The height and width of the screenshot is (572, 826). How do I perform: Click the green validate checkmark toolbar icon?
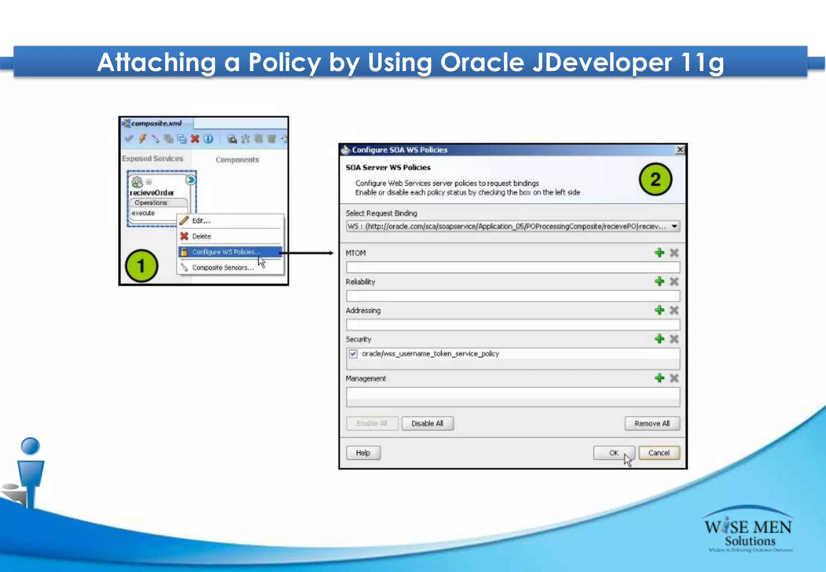[129, 139]
